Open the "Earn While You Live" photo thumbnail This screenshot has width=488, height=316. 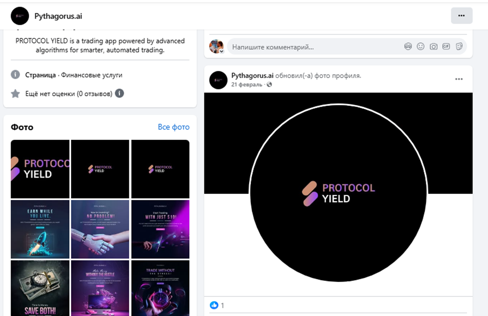point(40,229)
